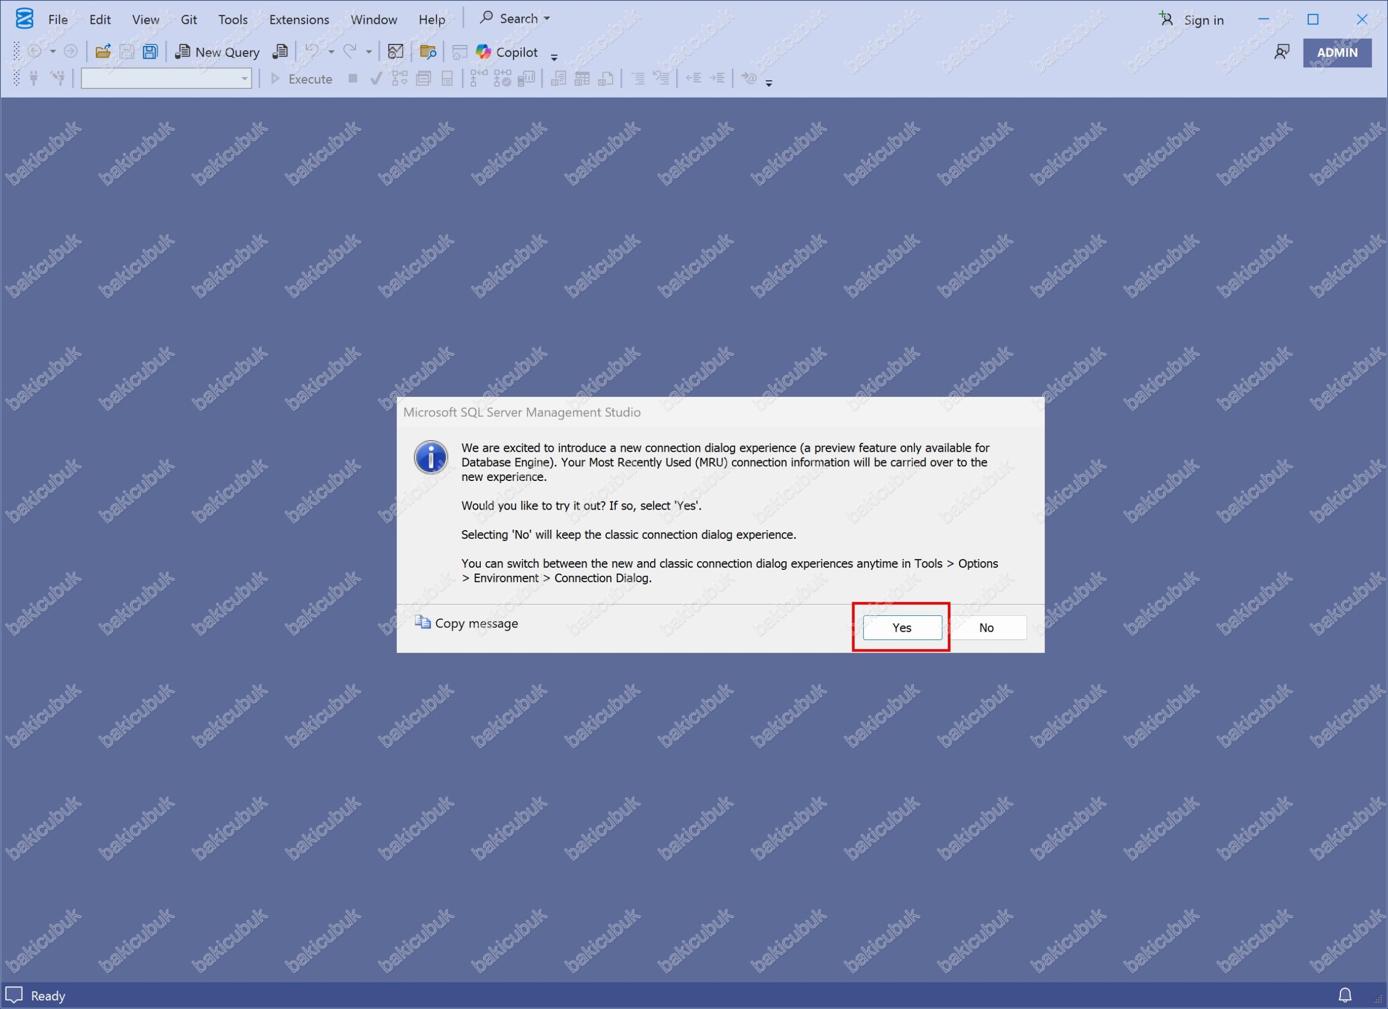The image size is (1388, 1009).
Task: Click the Decrease Indent icon
Action: (693, 78)
